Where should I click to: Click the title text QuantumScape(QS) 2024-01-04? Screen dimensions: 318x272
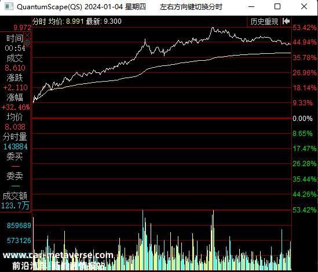tap(70, 7)
